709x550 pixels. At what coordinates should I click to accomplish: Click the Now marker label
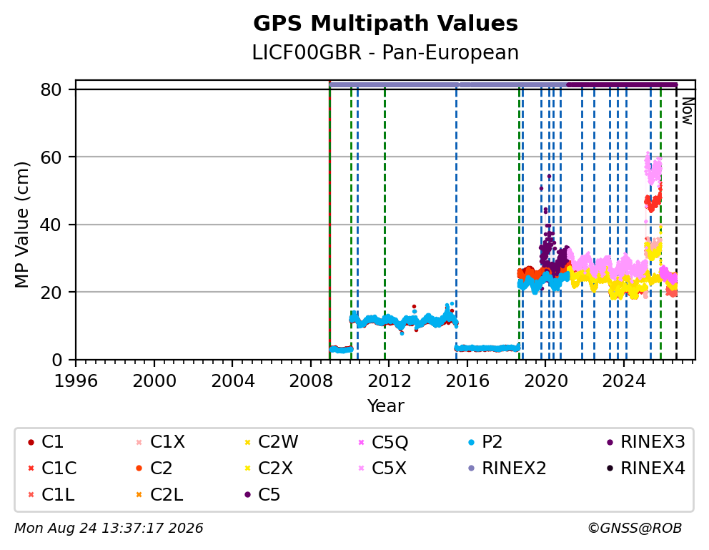(688, 112)
